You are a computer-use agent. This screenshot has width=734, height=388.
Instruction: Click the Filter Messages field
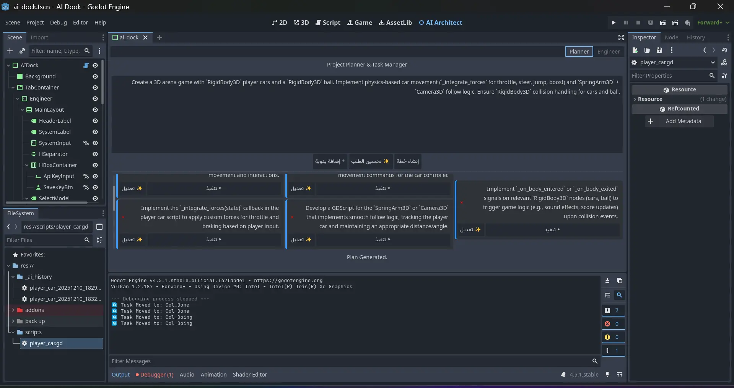pos(344,361)
